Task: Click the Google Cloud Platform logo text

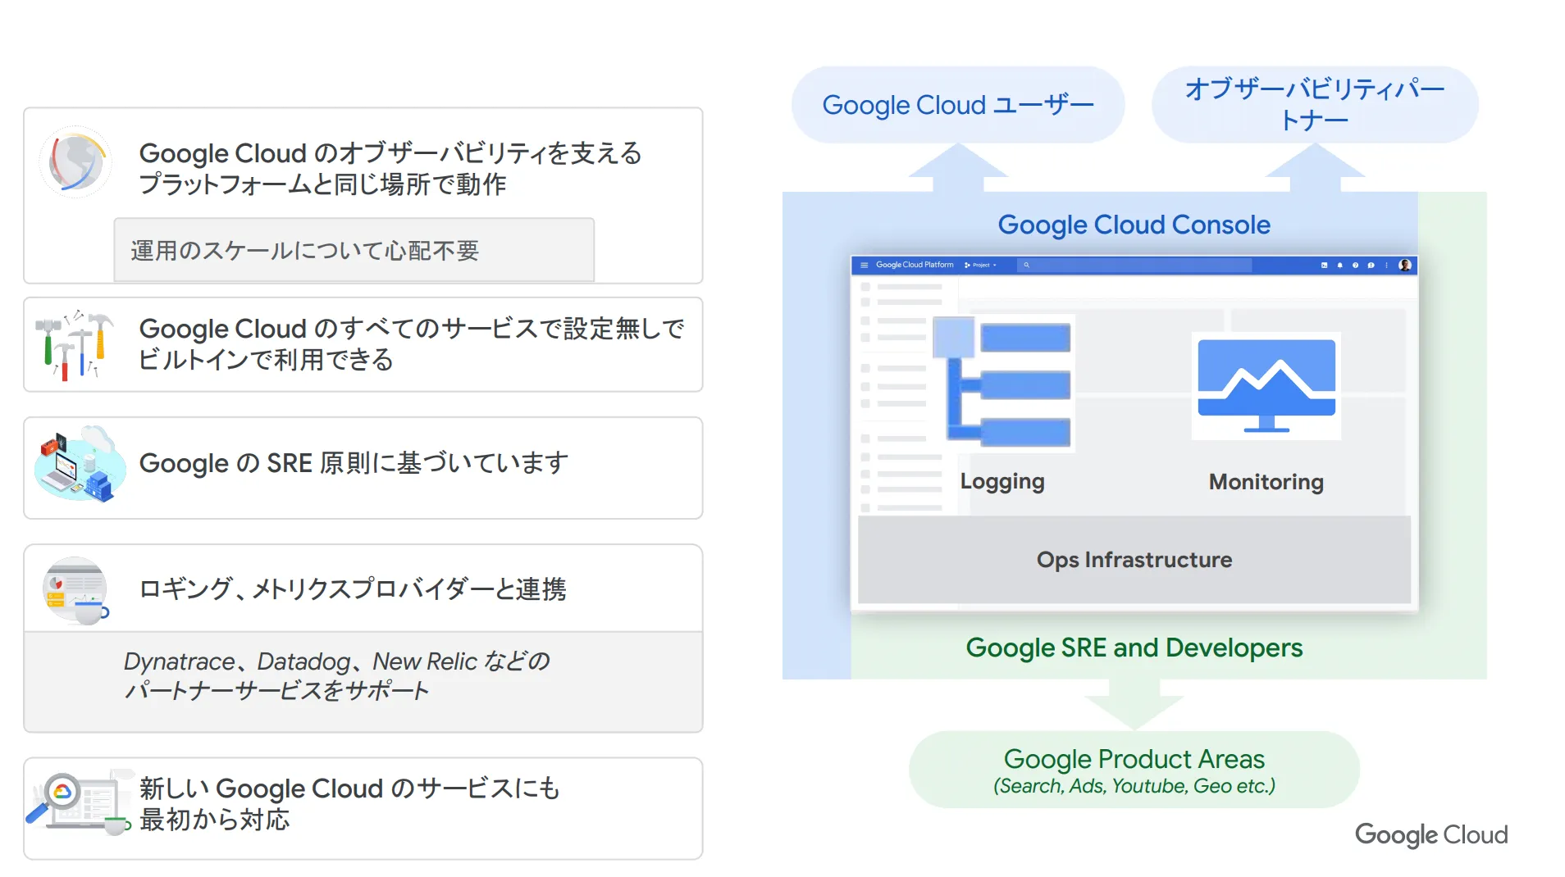Action: pos(915,265)
